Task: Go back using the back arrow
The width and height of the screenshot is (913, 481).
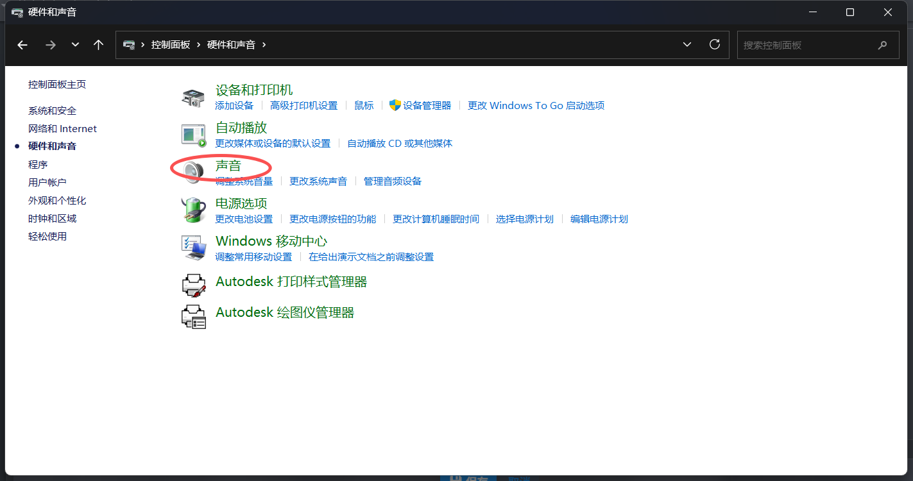Action: [22, 45]
